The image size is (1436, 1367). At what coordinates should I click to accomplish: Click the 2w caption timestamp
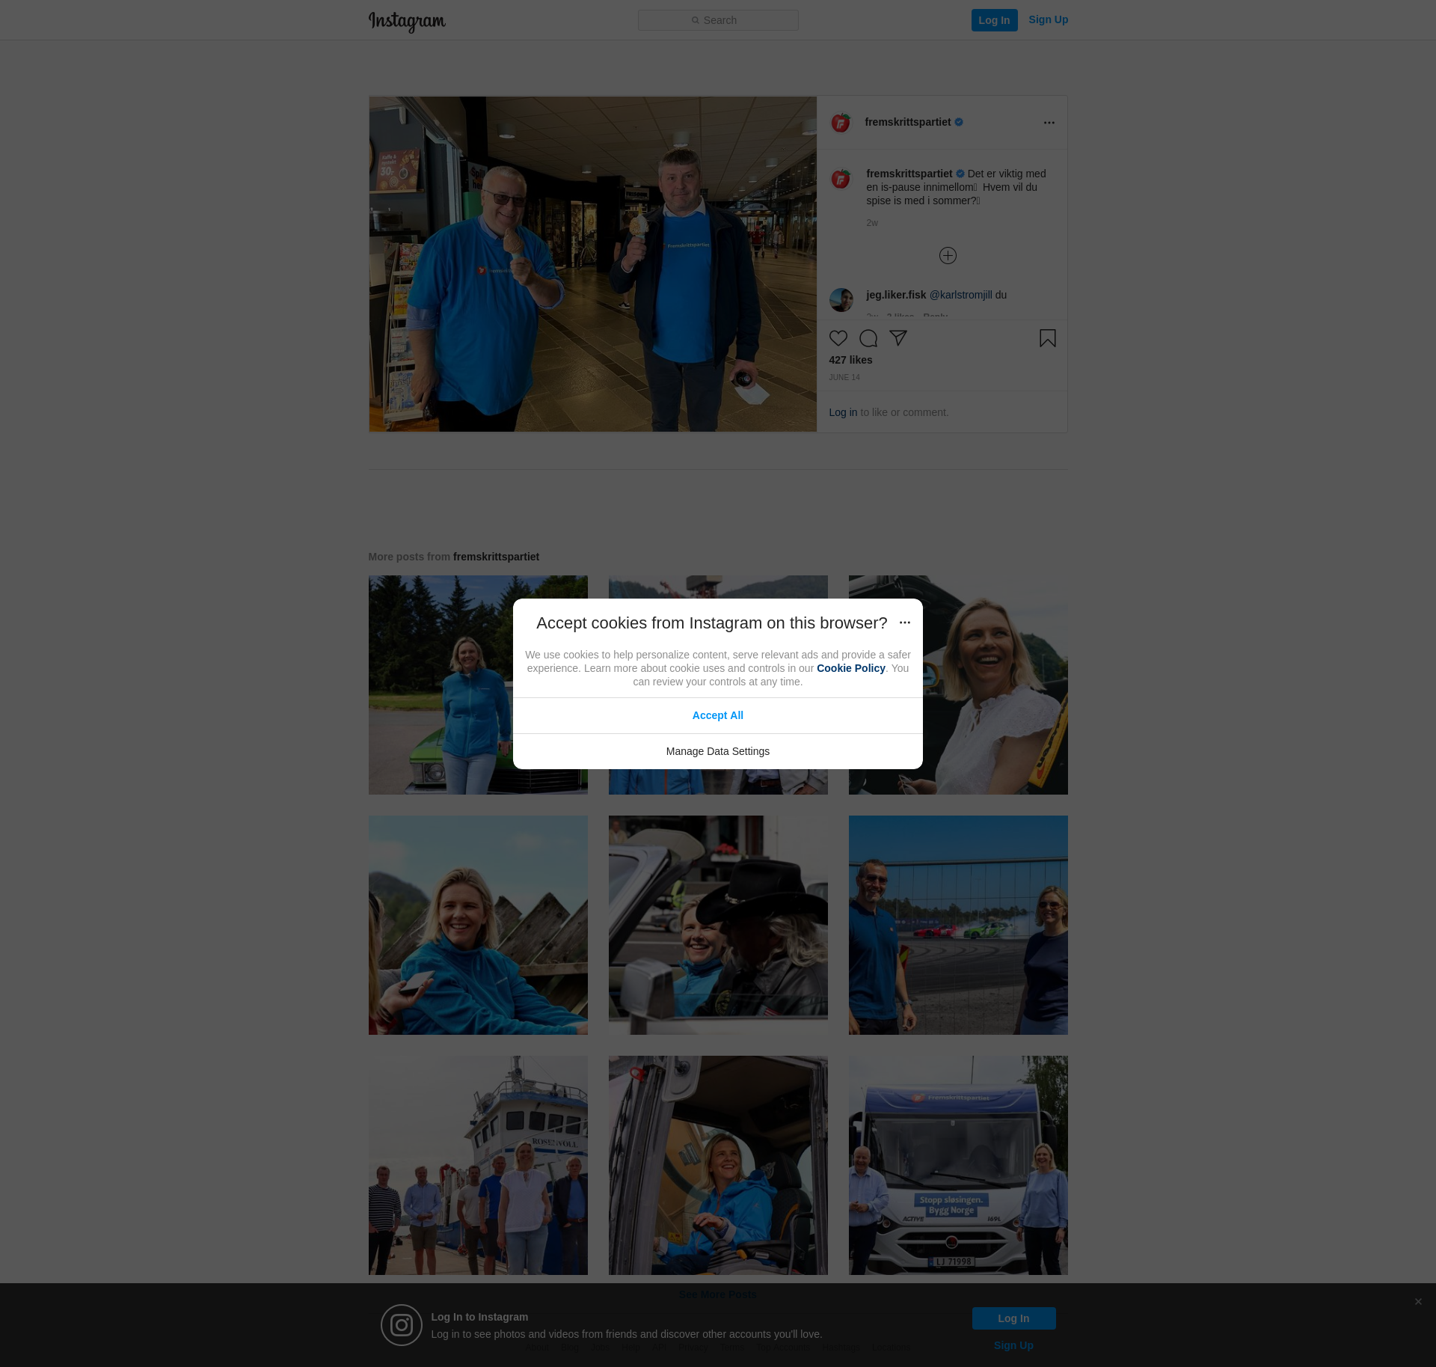[x=872, y=223]
